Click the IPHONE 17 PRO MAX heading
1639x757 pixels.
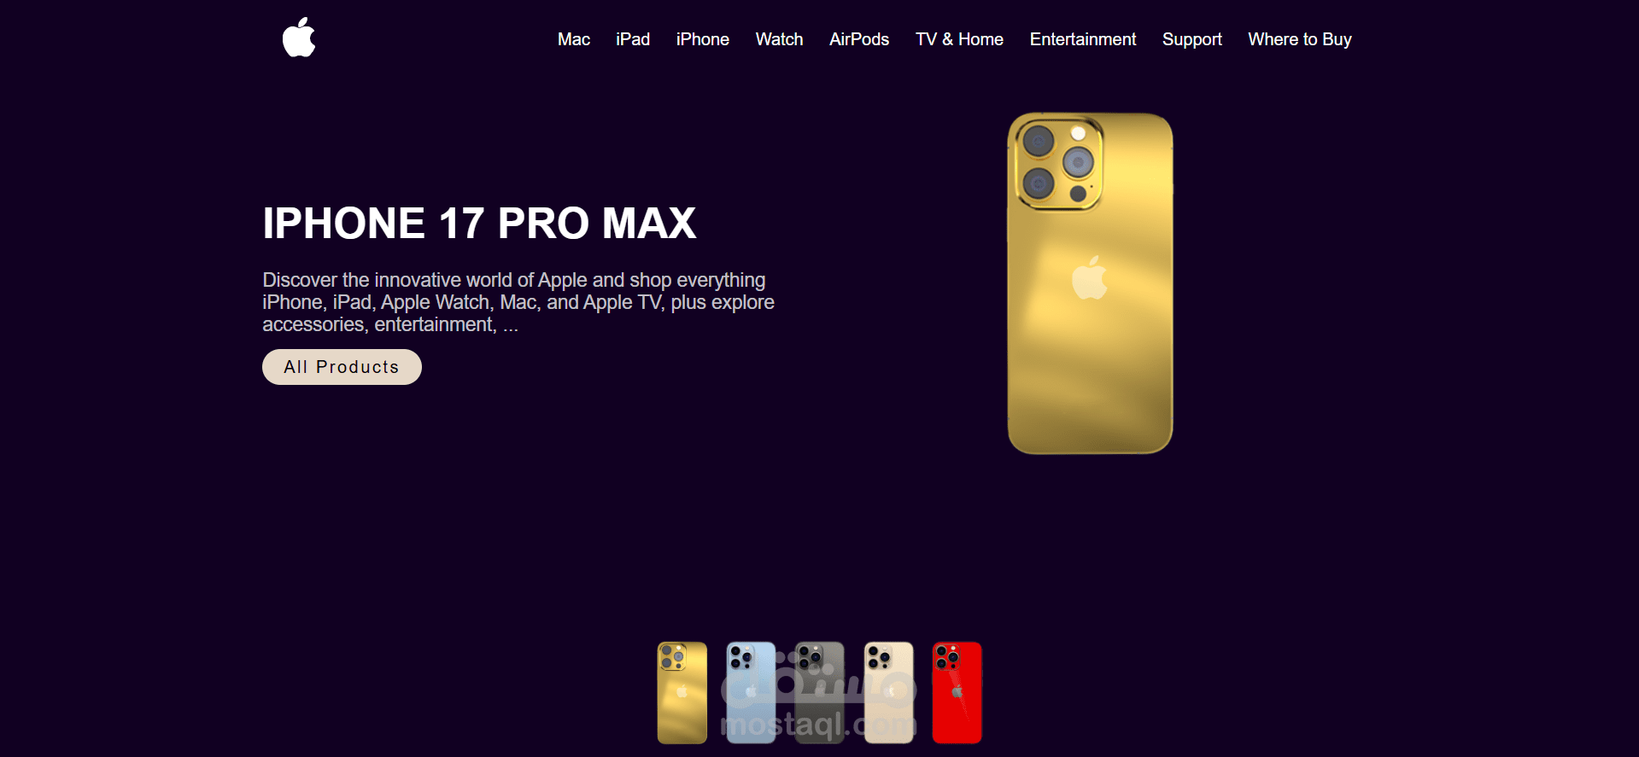(x=479, y=224)
